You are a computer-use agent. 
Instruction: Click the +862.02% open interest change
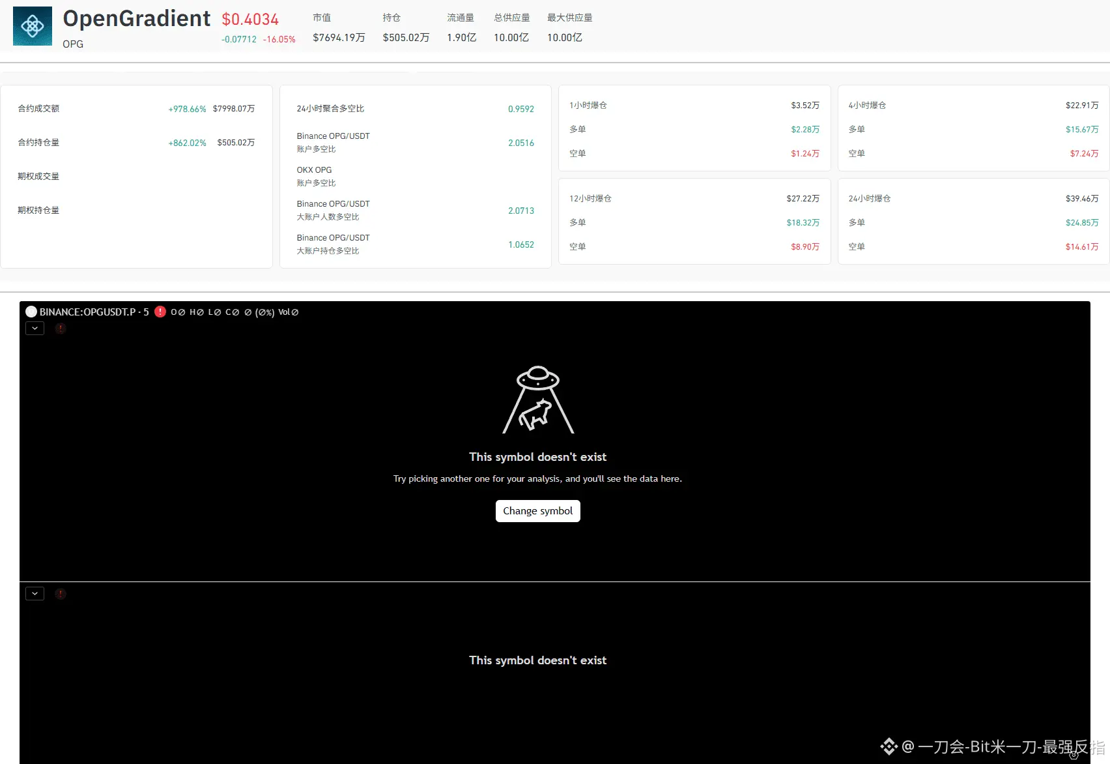point(188,143)
